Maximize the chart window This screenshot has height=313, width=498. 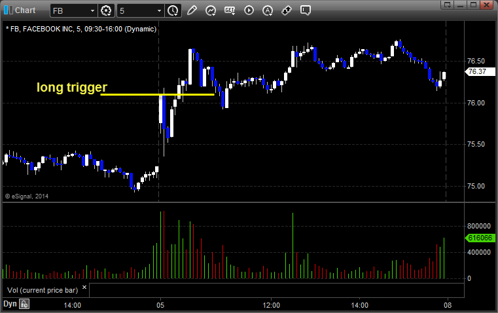[x=473, y=5]
